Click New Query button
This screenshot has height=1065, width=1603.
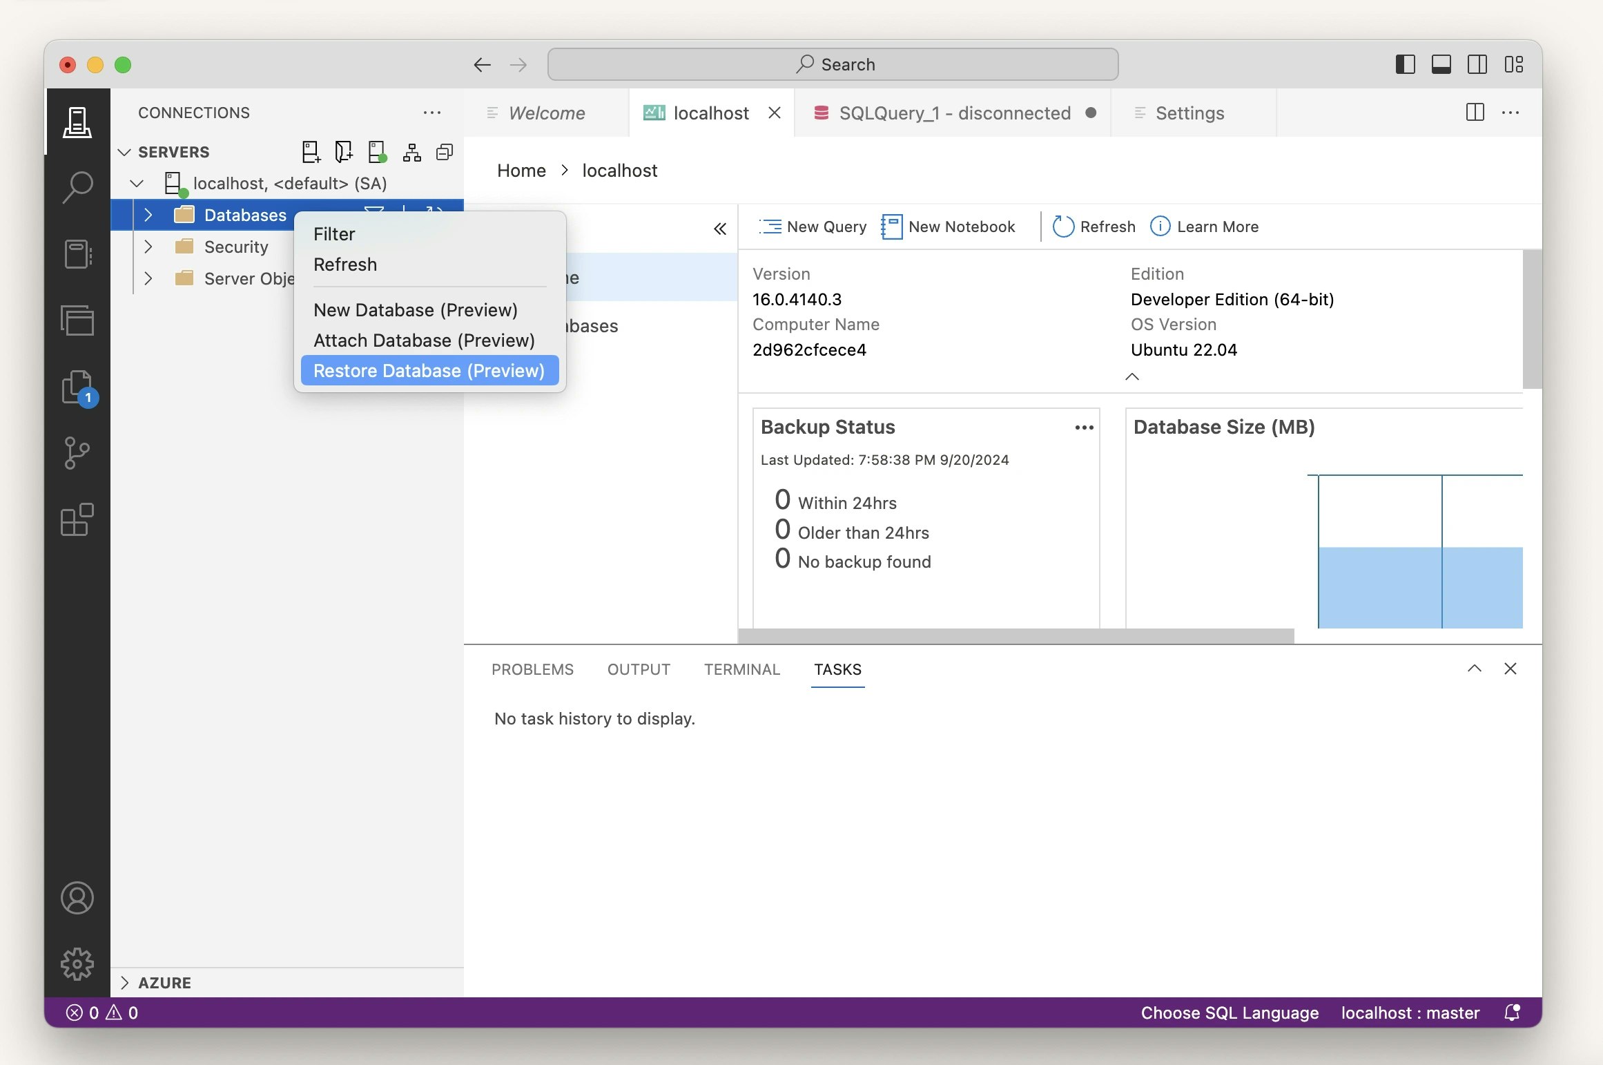[x=812, y=227]
